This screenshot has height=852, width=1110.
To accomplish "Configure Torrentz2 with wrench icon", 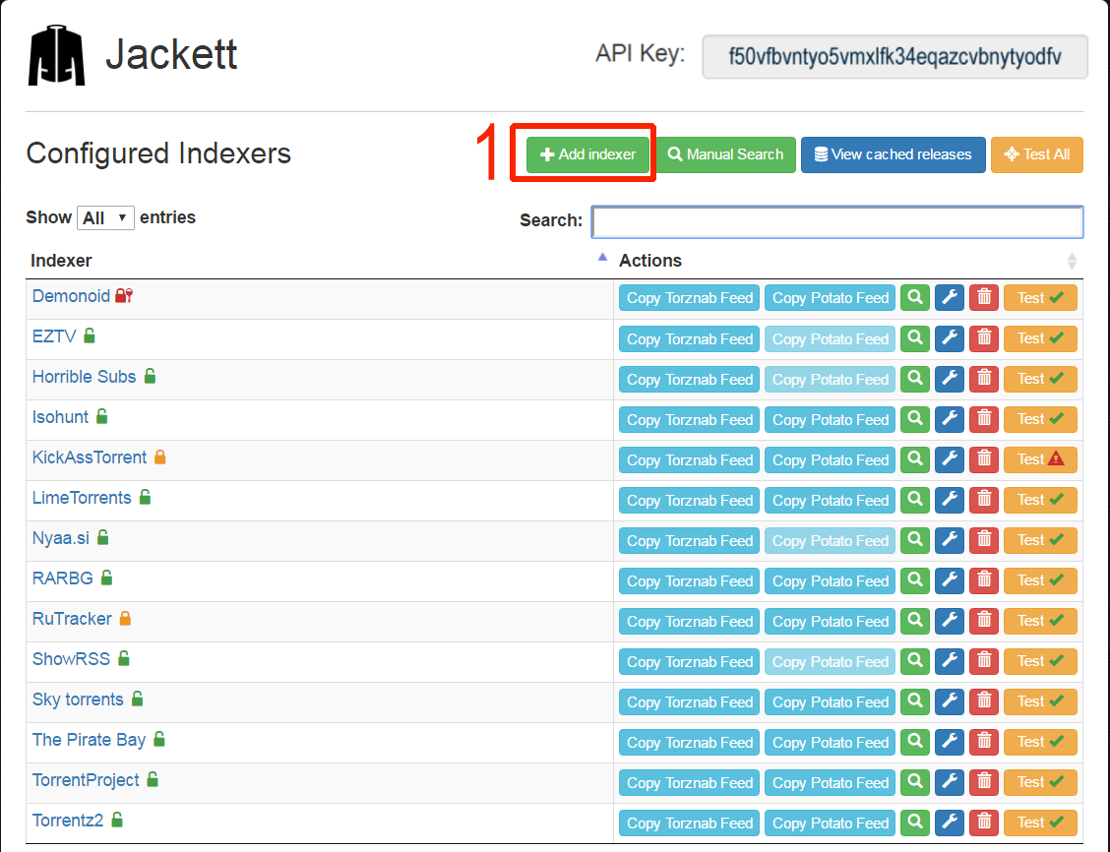I will [950, 822].
